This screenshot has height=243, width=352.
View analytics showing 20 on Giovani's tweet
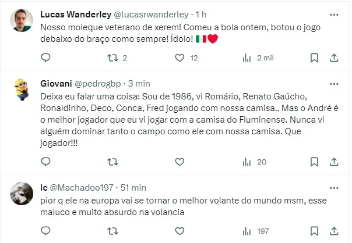pos(247,162)
